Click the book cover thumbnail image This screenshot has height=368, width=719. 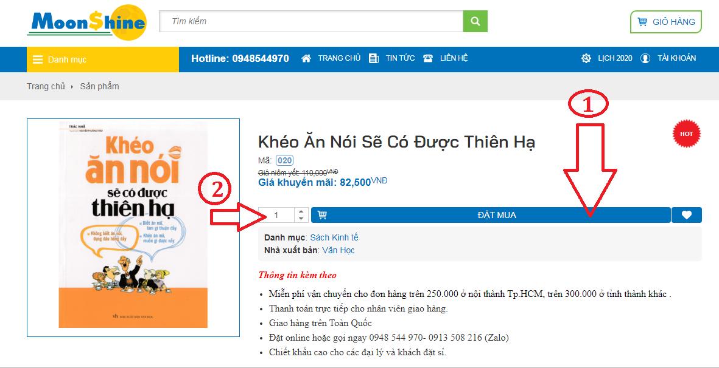click(x=133, y=228)
